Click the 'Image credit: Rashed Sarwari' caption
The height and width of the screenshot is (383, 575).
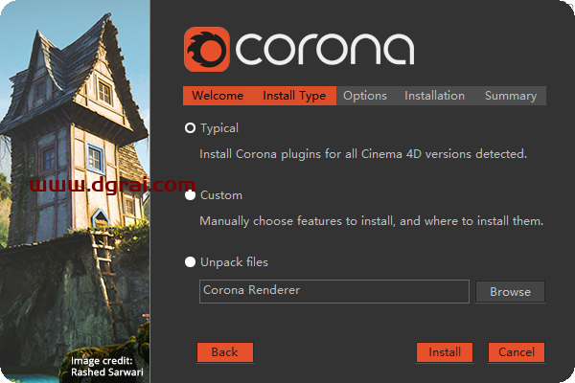pos(107,367)
